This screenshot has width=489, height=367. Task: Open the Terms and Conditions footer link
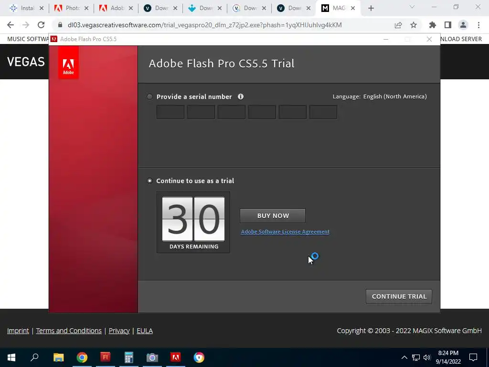coord(69,331)
